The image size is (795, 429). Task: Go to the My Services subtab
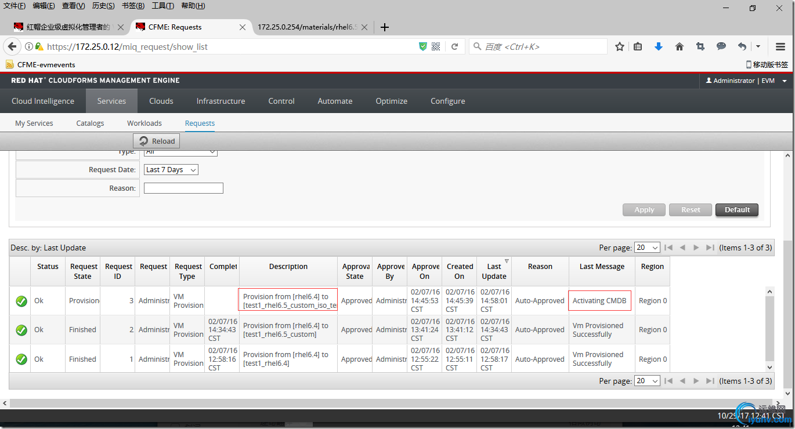tap(34, 123)
